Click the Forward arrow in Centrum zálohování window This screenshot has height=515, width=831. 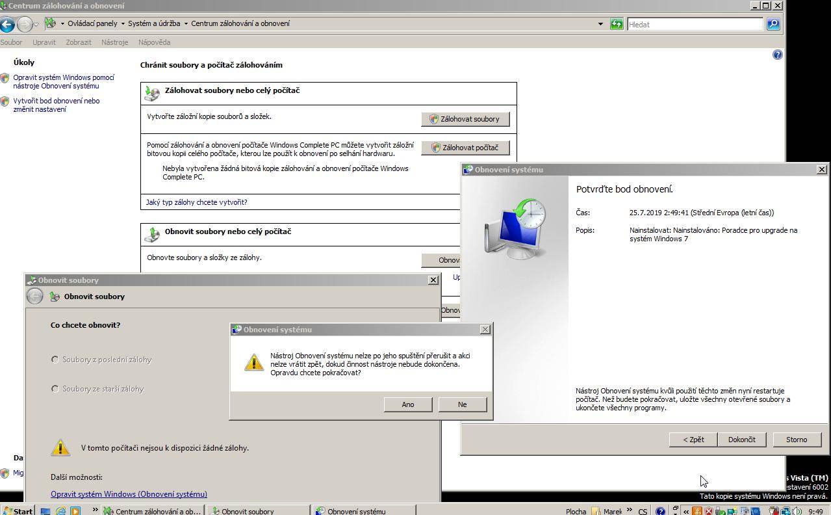[24, 25]
